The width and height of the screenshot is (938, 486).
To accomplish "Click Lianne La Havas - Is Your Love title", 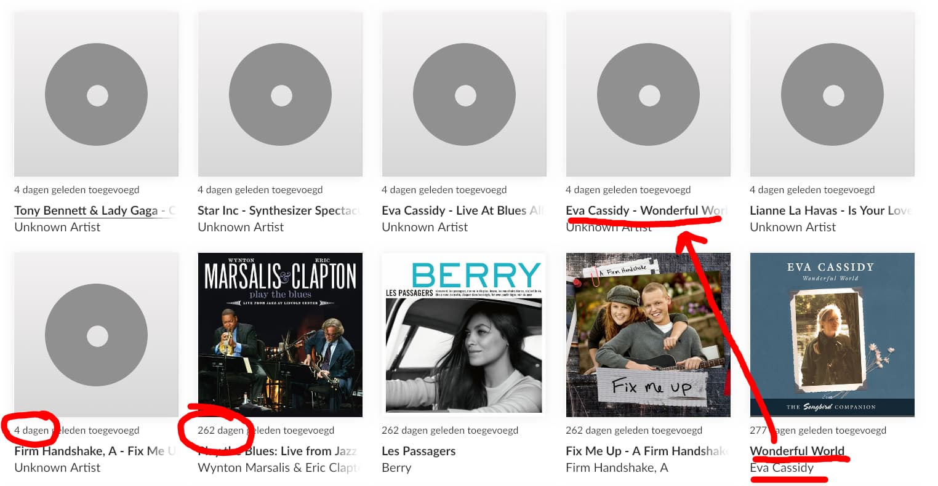I will (x=832, y=210).
